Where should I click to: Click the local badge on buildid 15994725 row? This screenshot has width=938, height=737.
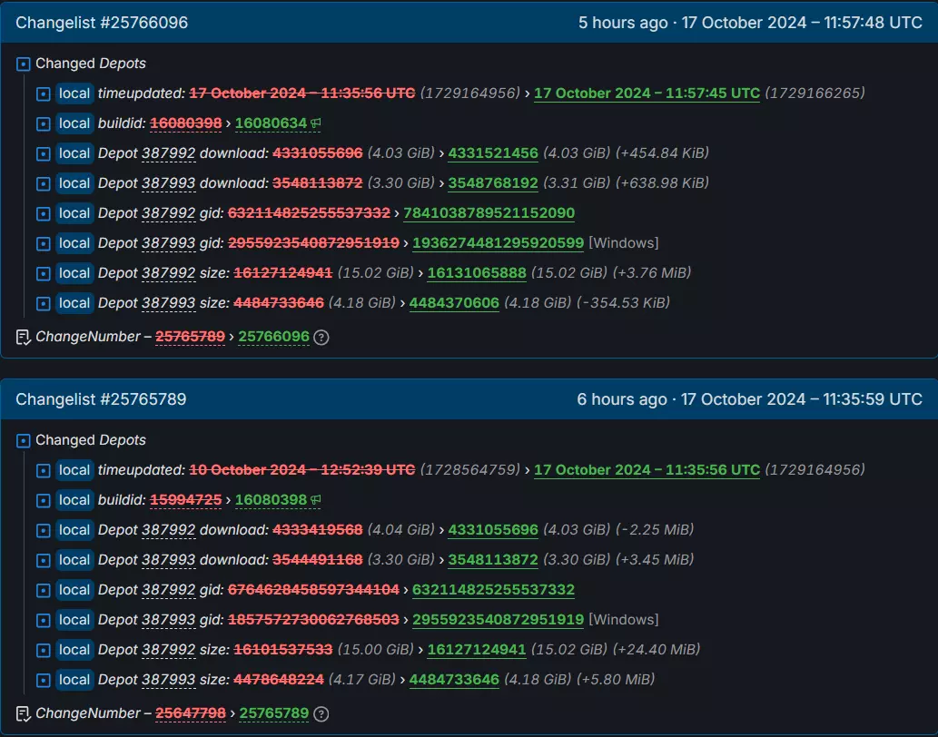(x=74, y=500)
